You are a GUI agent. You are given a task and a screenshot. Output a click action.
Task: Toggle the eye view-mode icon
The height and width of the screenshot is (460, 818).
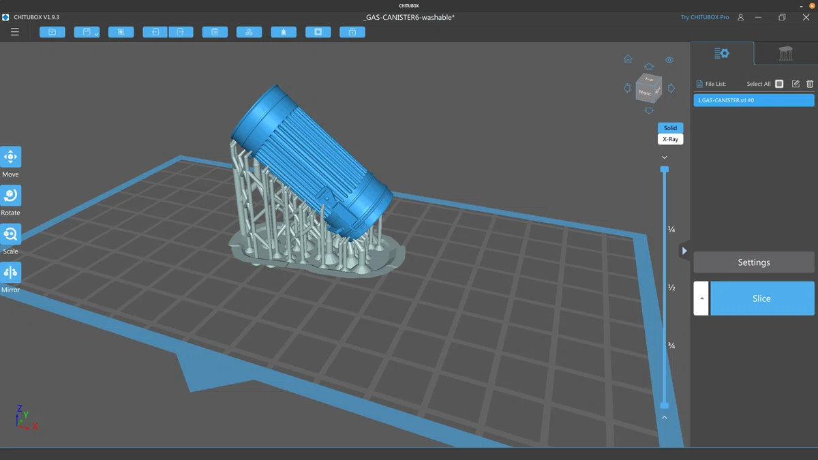[669, 60]
